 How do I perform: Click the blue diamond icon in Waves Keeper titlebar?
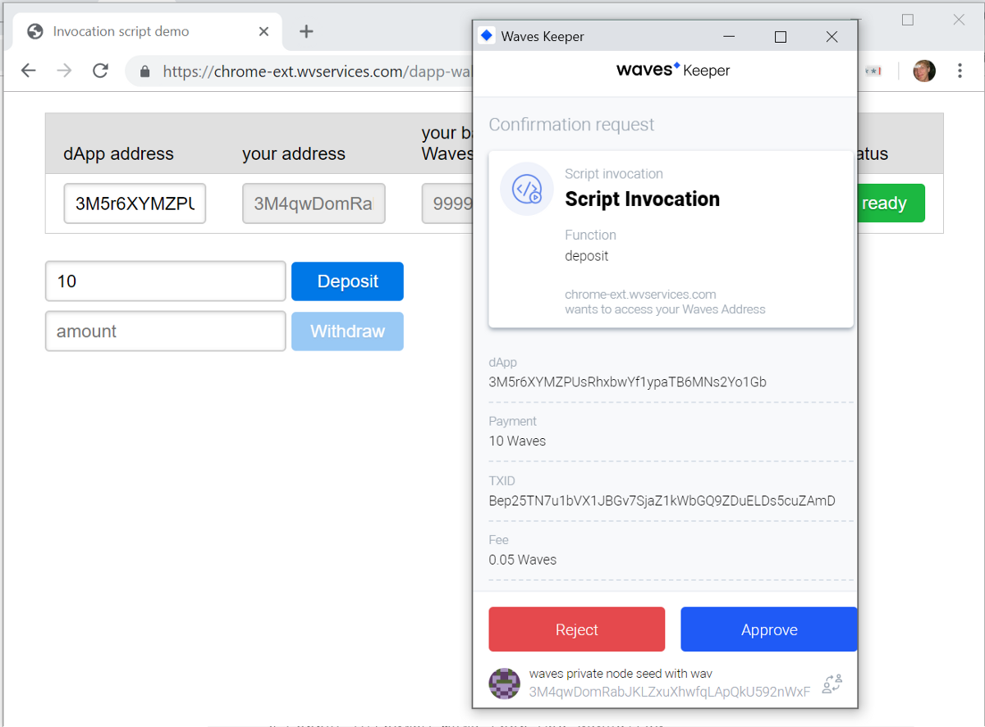(487, 36)
